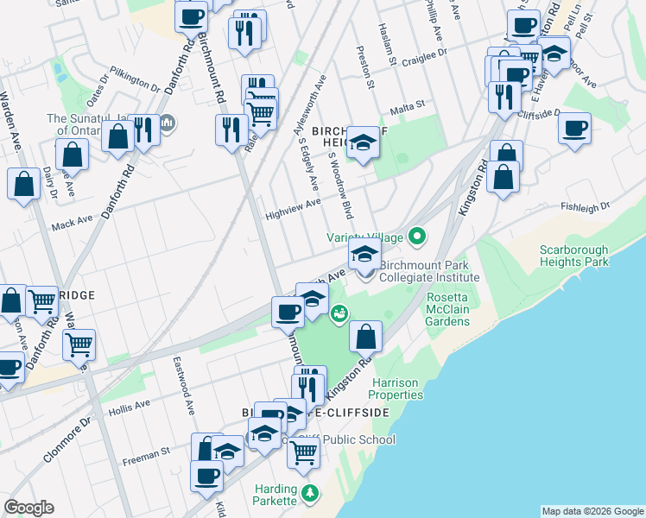
Task: Click the S Edgely Ave street label
Action: (308, 164)
